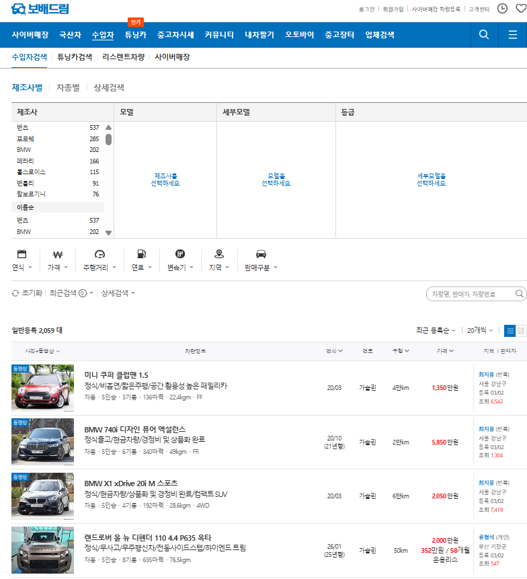Sort by the 주행 column header
This screenshot has width=527, height=579.
tap(401, 351)
